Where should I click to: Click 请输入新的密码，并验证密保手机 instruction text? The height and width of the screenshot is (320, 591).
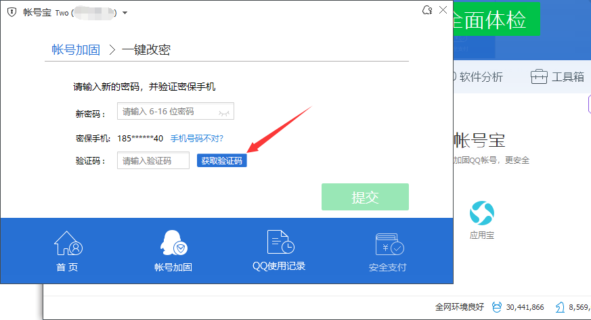[x=144, y=87]
